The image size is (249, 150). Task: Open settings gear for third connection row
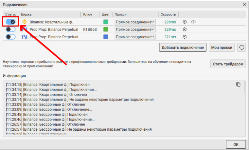pos(185,37)
